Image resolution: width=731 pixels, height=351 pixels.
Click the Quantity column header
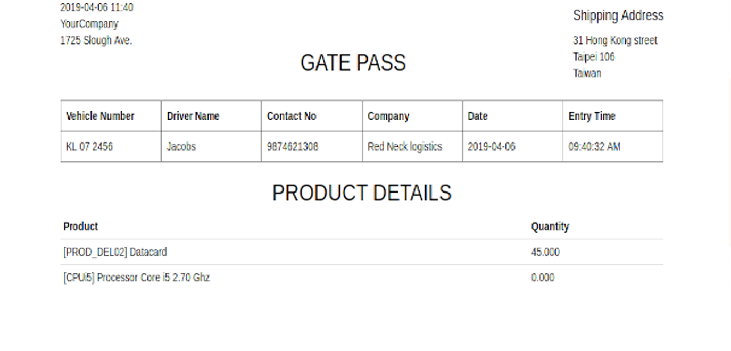[x=550, y=227]
